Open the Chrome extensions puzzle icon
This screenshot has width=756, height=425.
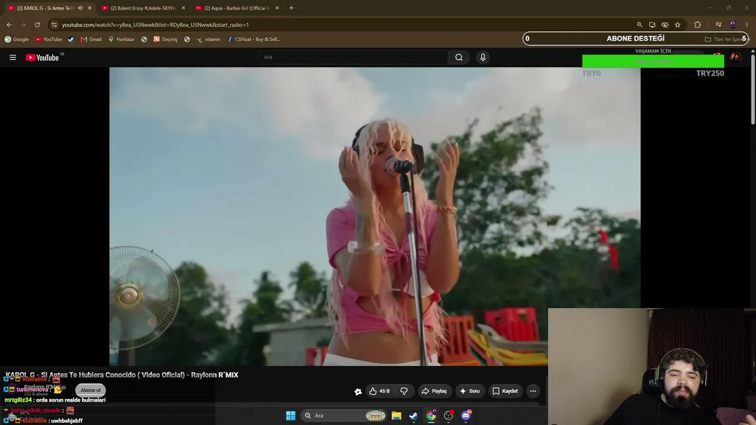pyautogui.click(x=698, y=25)
